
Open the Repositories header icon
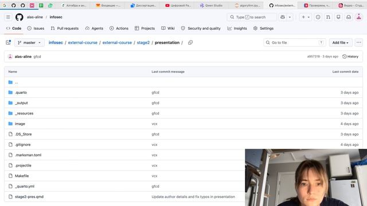338,17
